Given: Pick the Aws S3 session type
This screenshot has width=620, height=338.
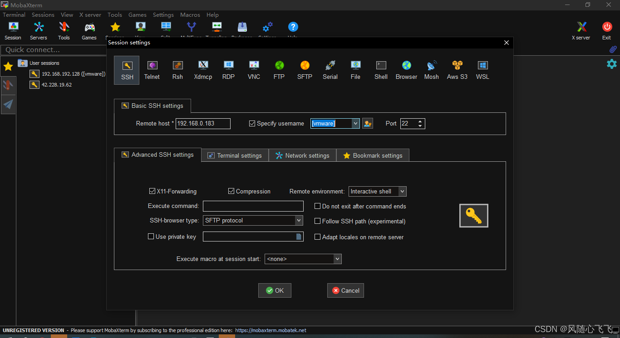Looking at the screenshot, I should pos(457,70).
